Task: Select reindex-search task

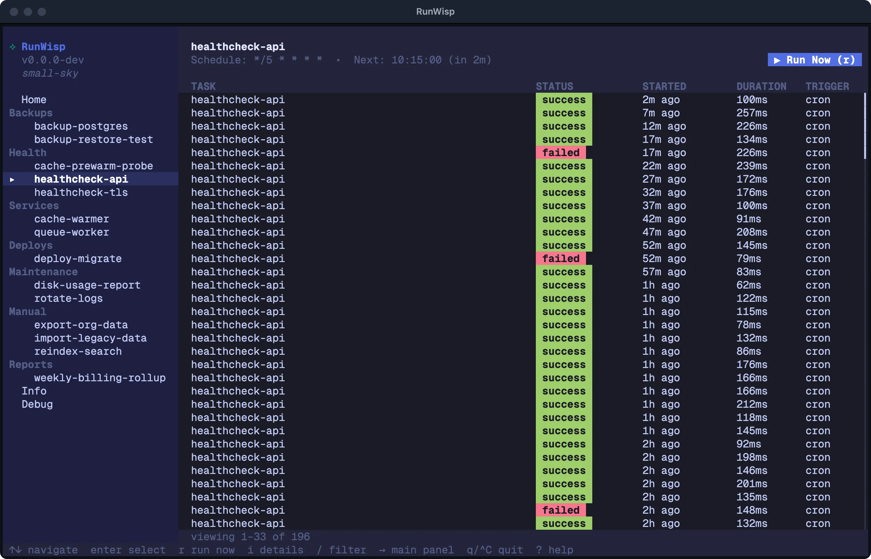Action: [x=78, y=351]
